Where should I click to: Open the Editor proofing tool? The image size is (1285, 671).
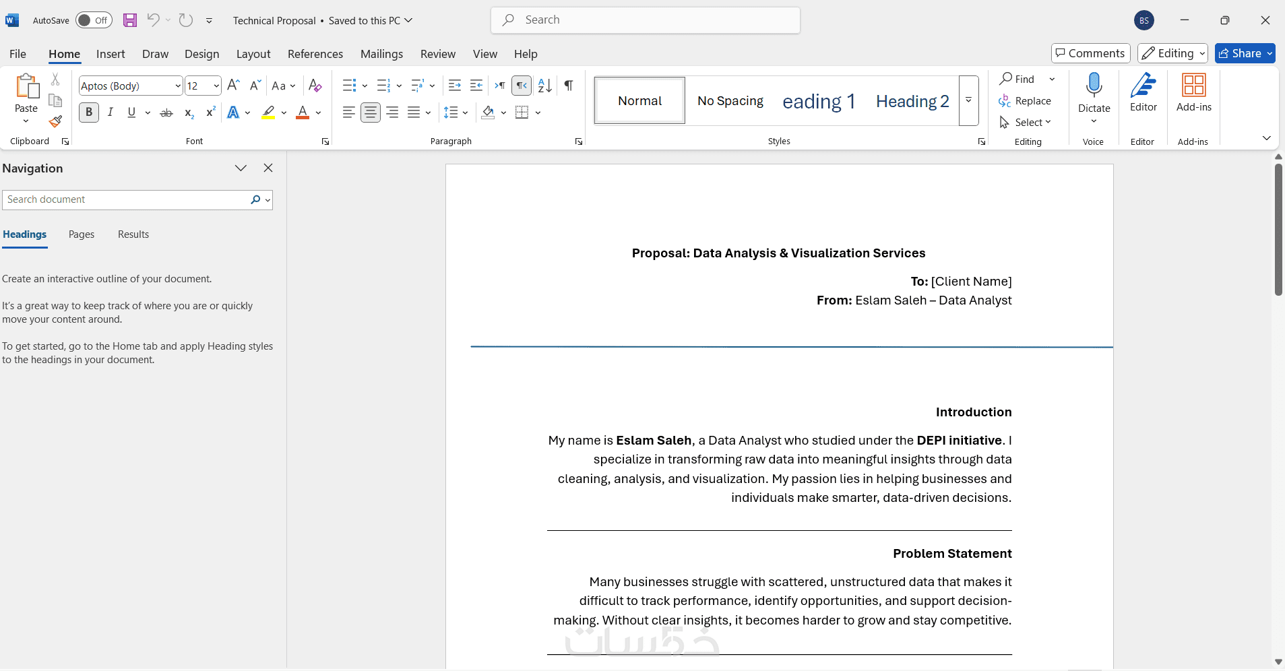pyautogui.click(x=1143, y=92)
